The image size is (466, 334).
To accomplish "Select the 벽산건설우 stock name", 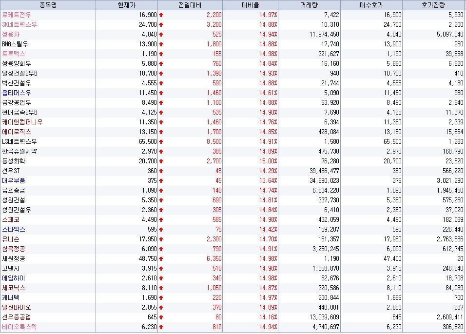I will click(17, 83).
